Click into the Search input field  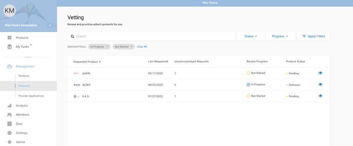152,36
